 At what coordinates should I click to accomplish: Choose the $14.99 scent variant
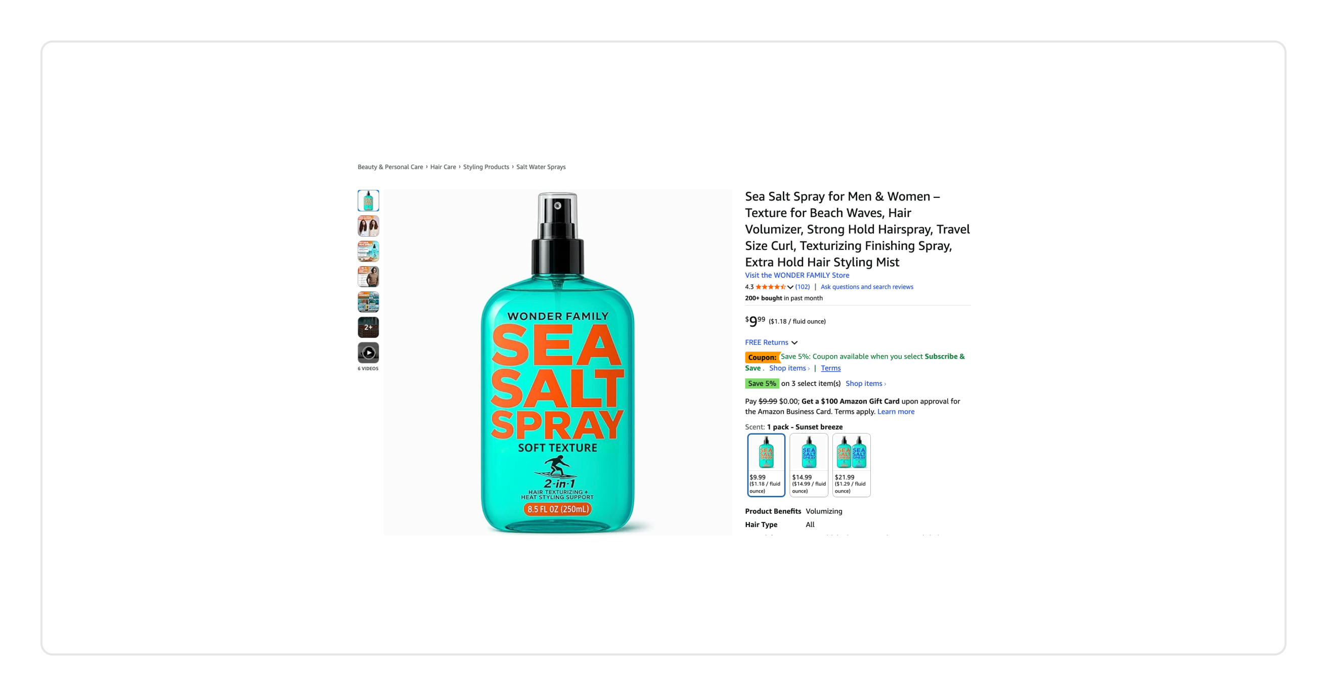(x=809, y=465)
